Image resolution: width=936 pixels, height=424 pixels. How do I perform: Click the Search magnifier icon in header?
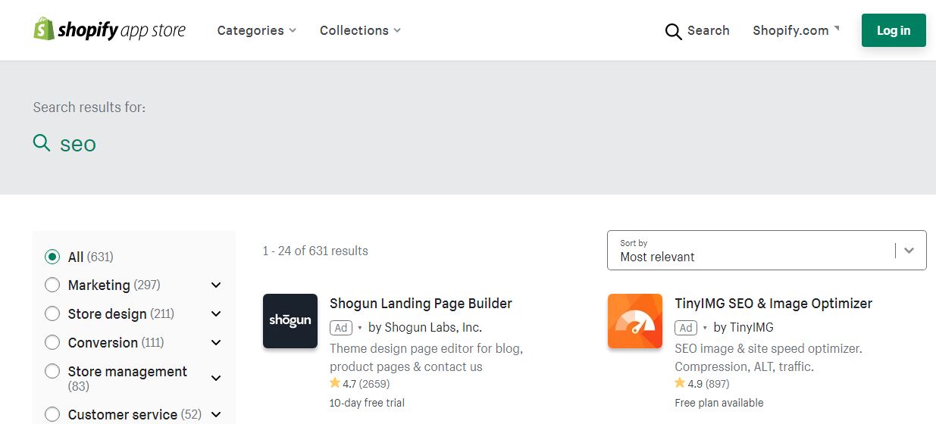[673, 31]
